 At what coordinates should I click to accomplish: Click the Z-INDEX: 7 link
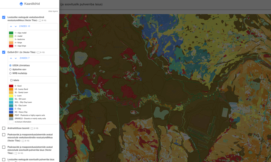[24, 58]
